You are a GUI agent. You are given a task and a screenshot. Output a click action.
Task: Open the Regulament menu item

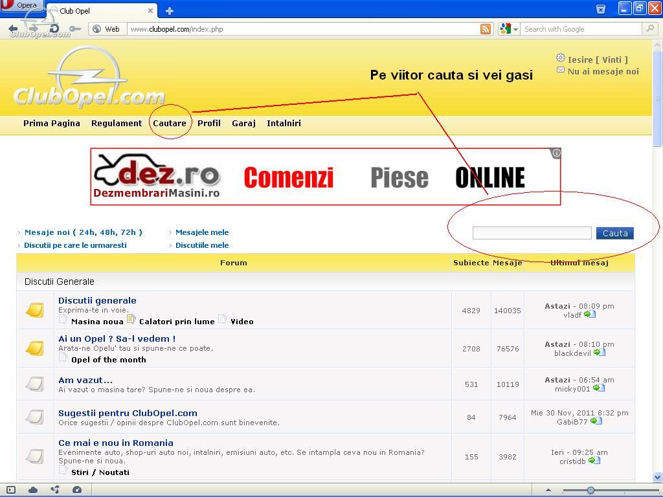[x=117, y=124]
